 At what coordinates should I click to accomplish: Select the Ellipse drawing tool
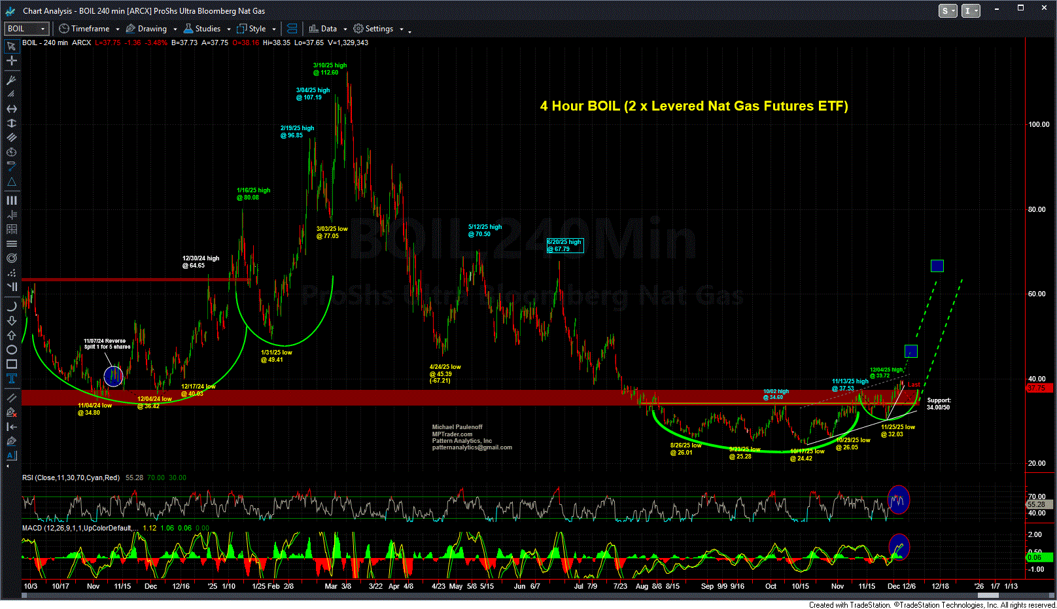pos(11,350)
